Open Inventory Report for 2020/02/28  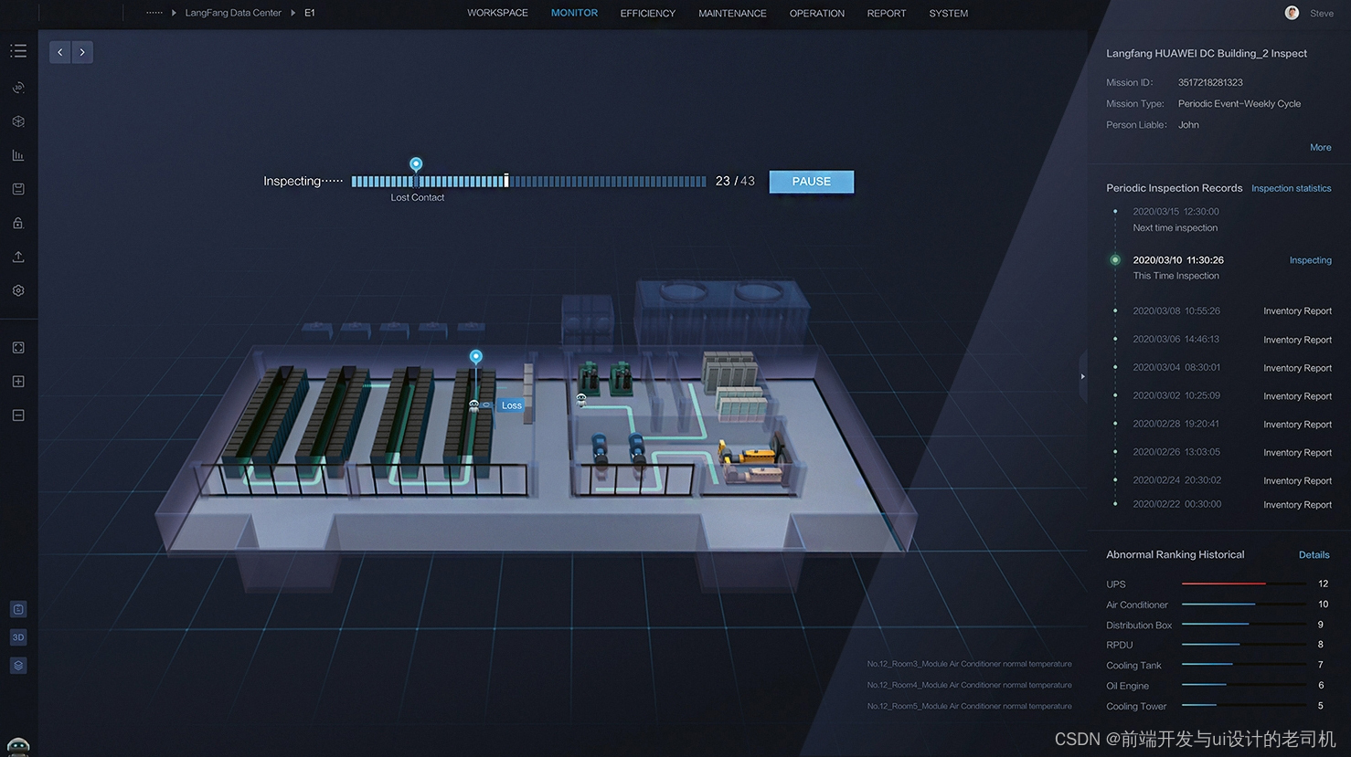(1297, 425)
